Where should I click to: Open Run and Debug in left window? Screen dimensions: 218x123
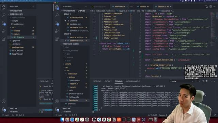4,31
